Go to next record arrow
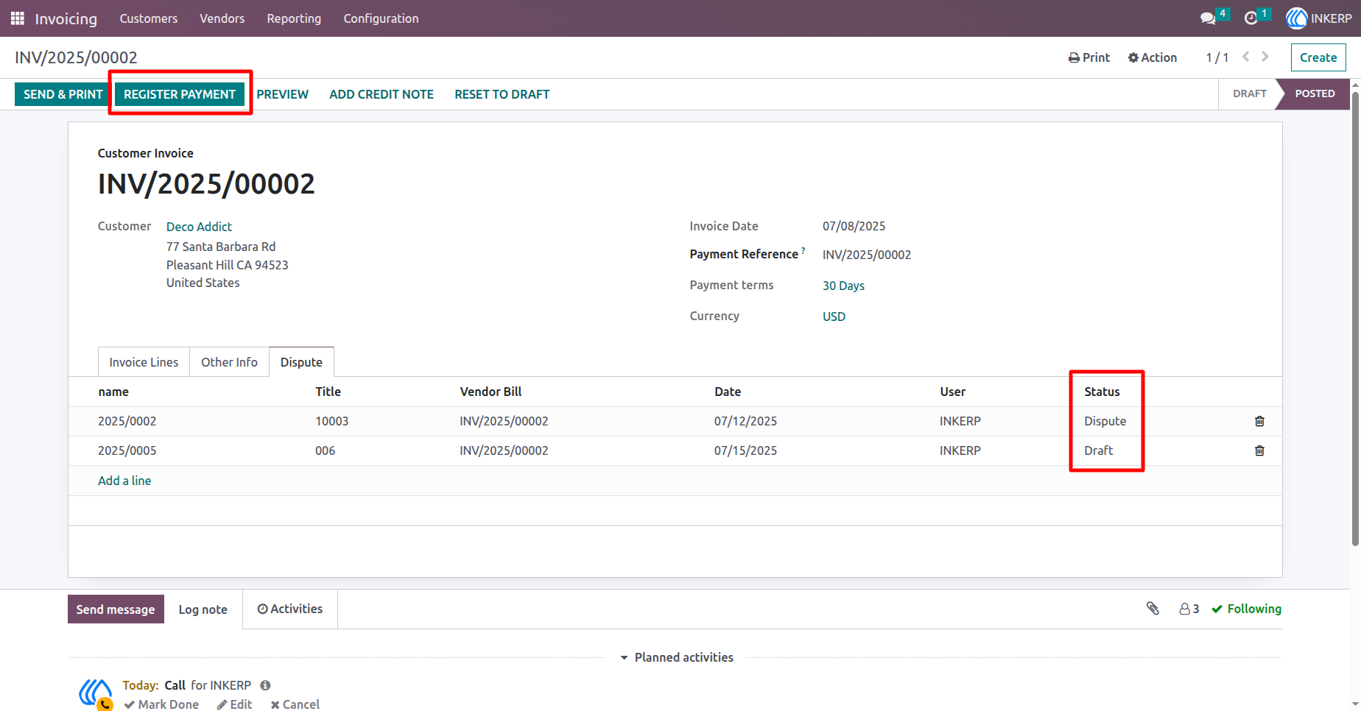 [x=1265, y=57]
